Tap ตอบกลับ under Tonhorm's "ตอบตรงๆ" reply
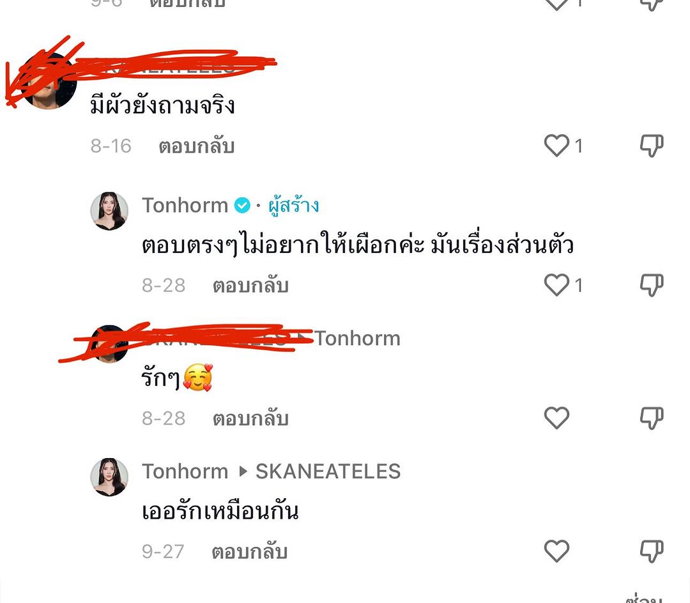This screenshot has width=690, height=603. (x=250, y=285)
